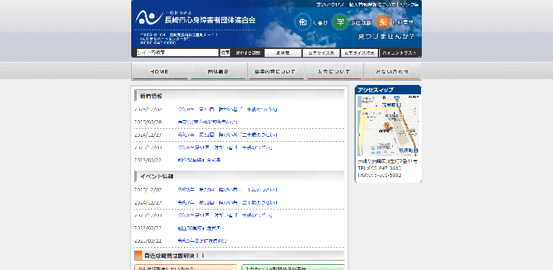
Task: Click the orange location pin on the map
Action: (x=386, y=126)
